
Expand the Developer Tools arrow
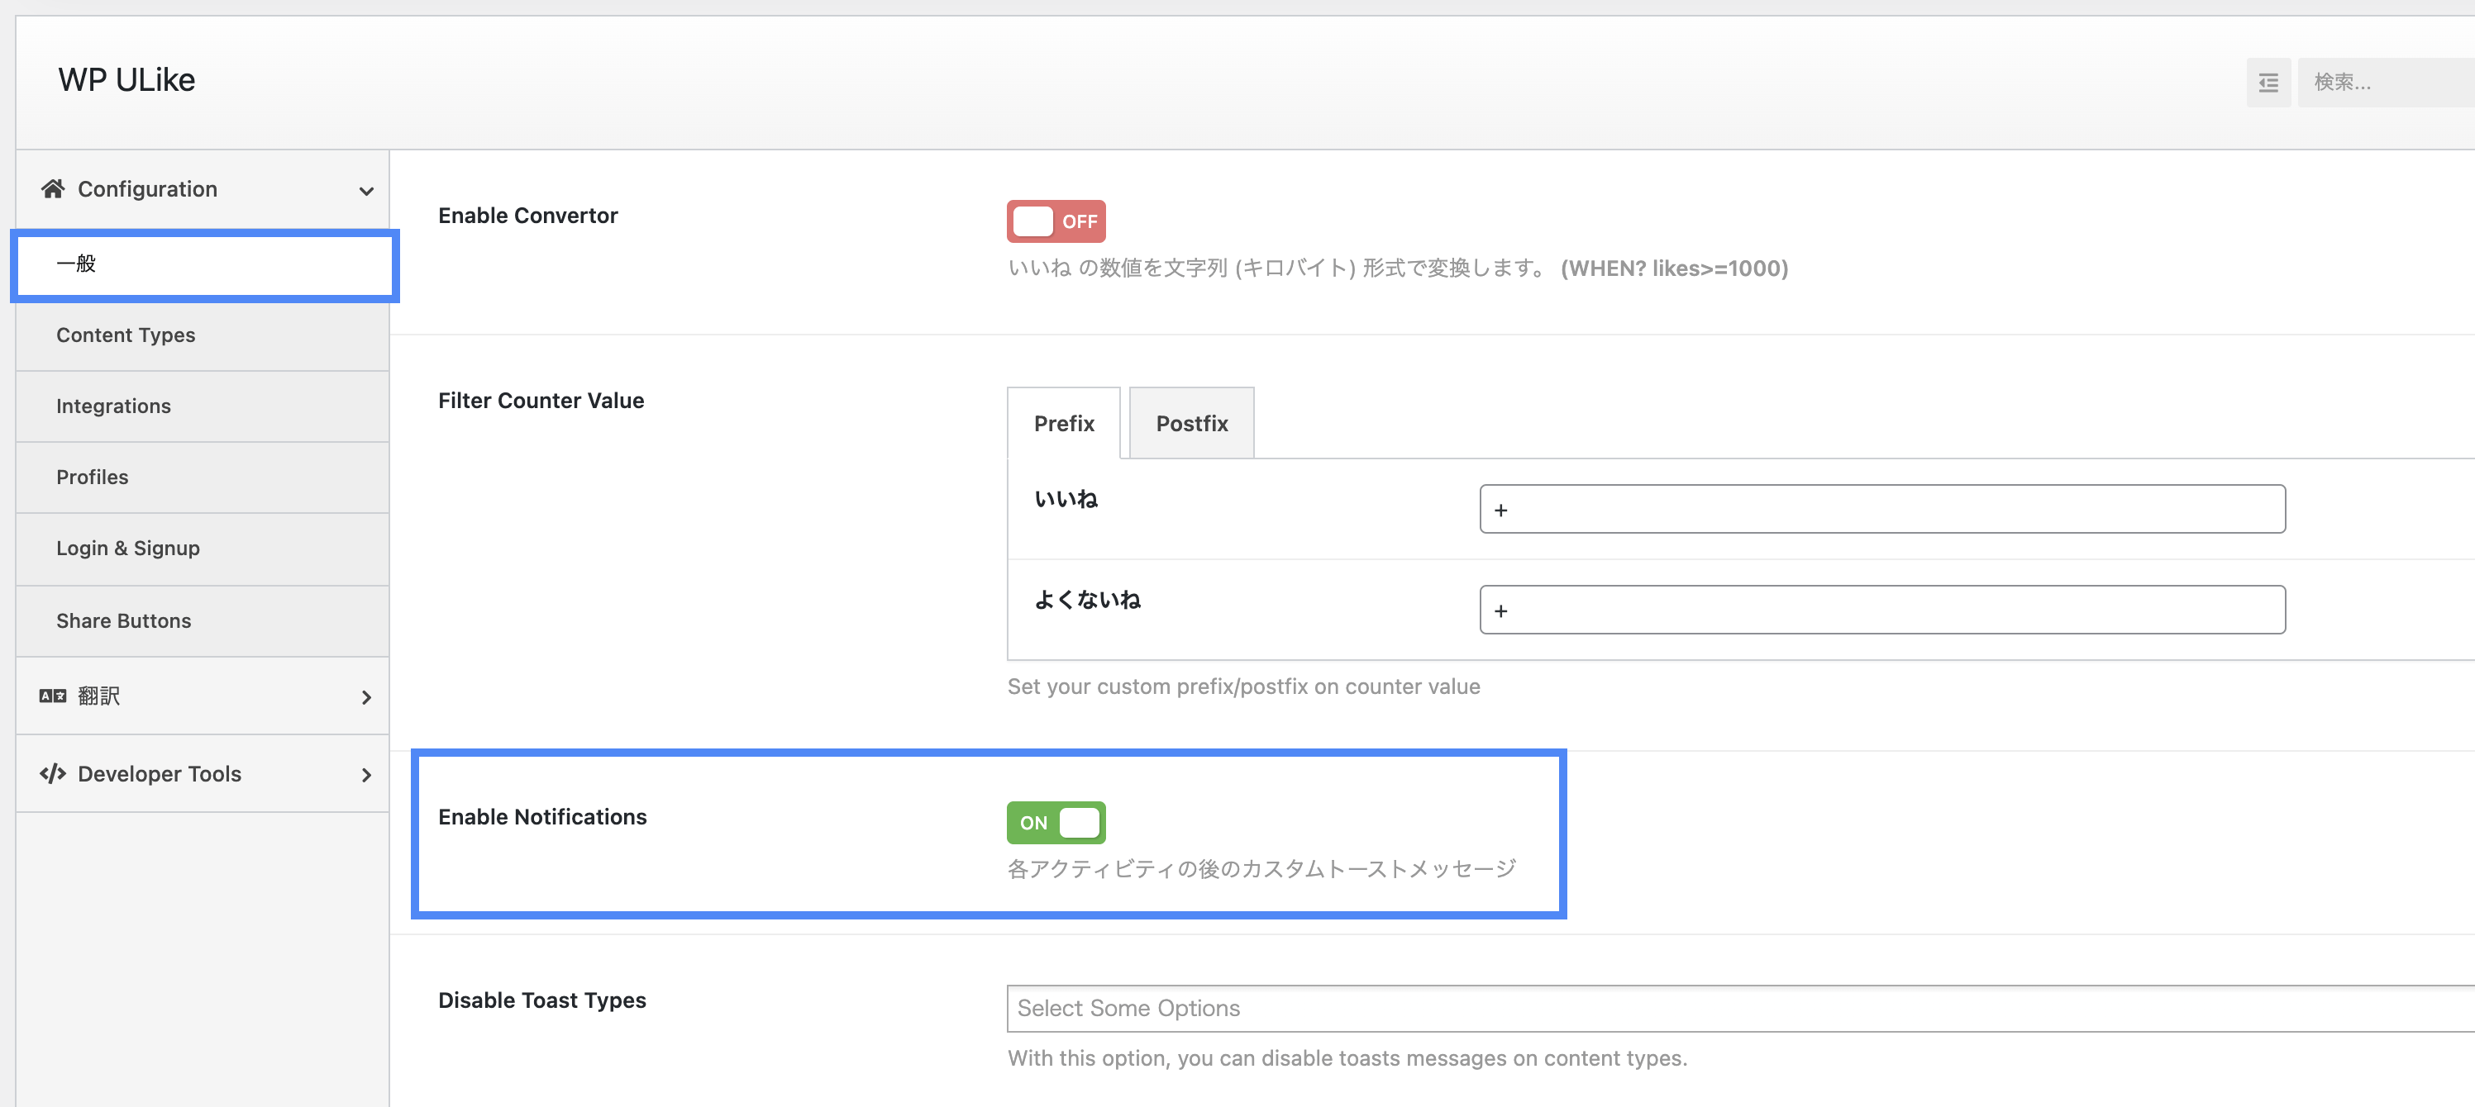click(366, 775)
